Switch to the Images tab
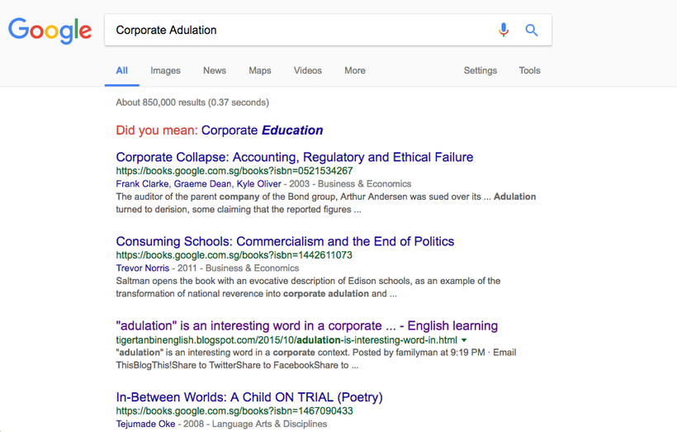The width and height of the screenshot is (677, 432). point(165,70)
